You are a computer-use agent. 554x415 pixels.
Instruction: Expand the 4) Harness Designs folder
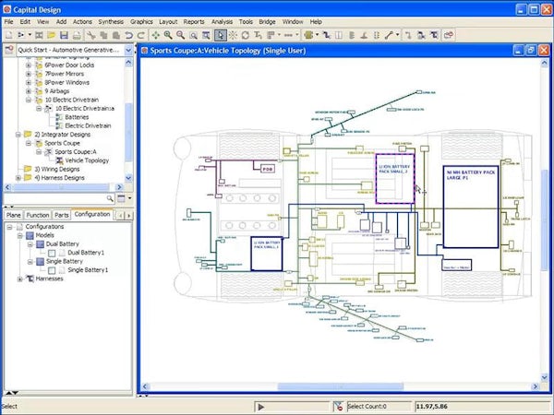(17, 177)
